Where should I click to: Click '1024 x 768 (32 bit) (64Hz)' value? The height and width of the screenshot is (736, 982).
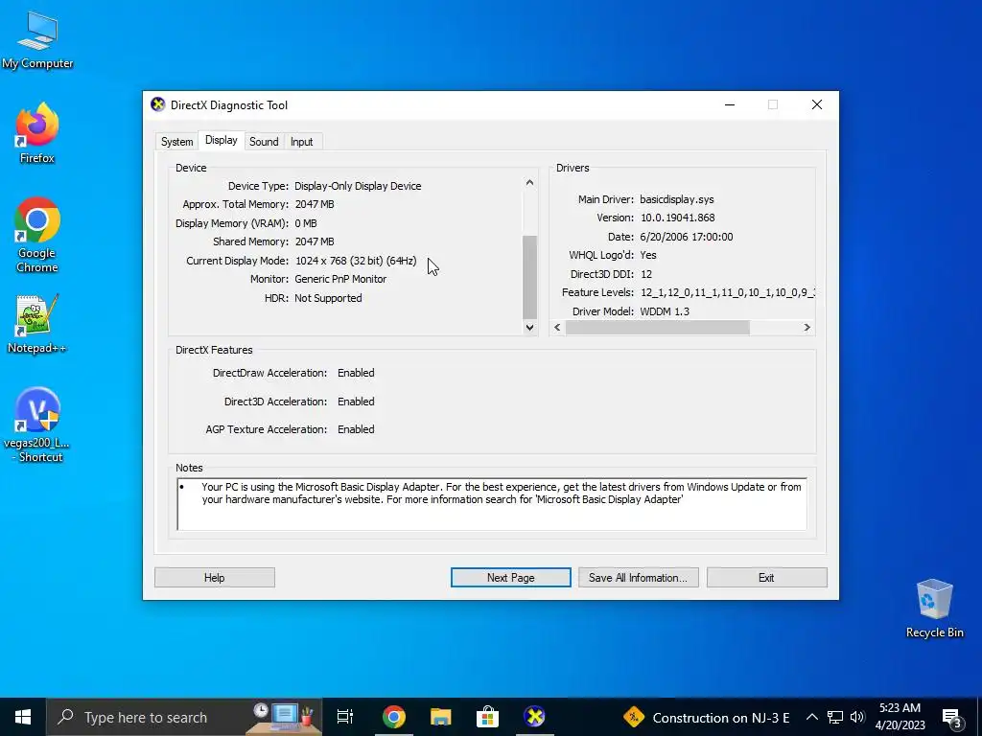click(x=356, y=261)
